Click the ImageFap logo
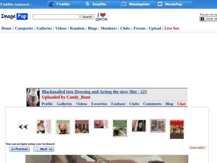 coord(14,17)
